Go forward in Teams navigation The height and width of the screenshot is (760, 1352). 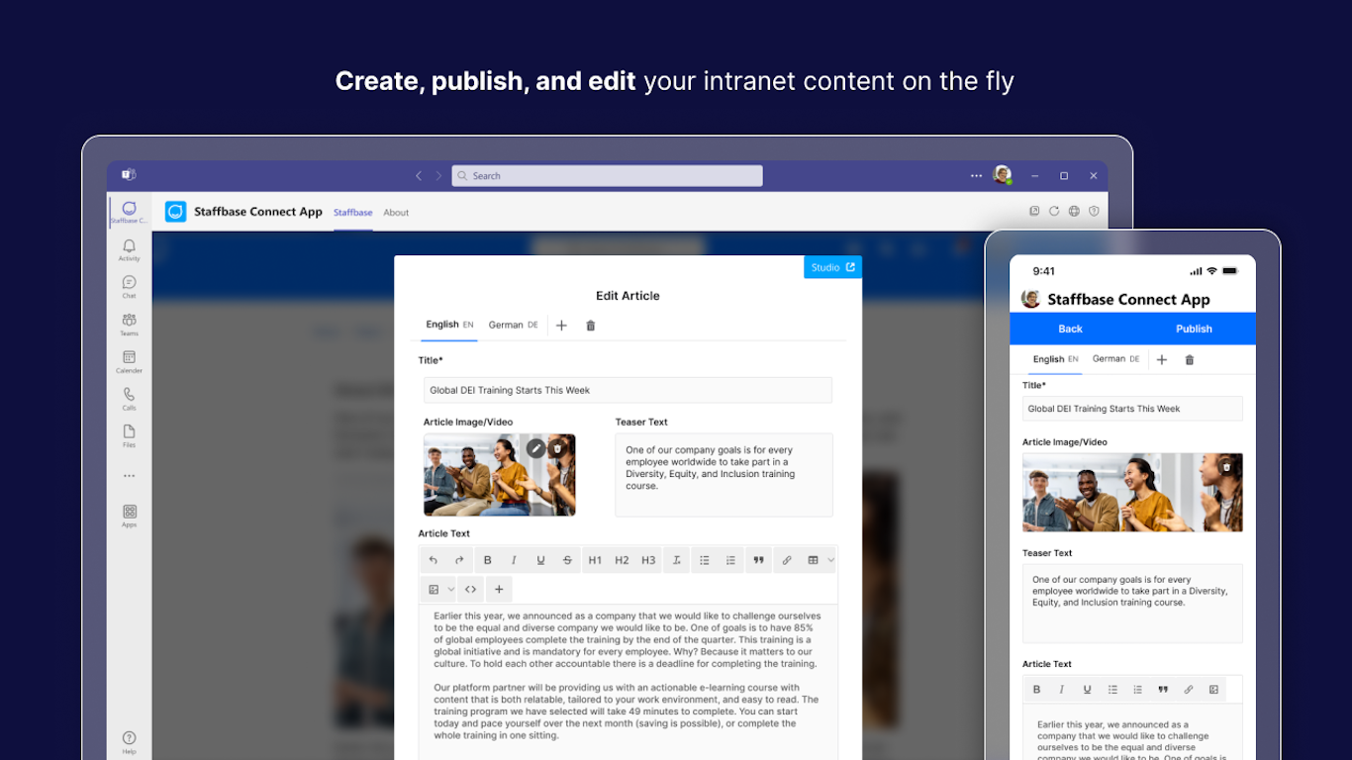coord(438,176)
